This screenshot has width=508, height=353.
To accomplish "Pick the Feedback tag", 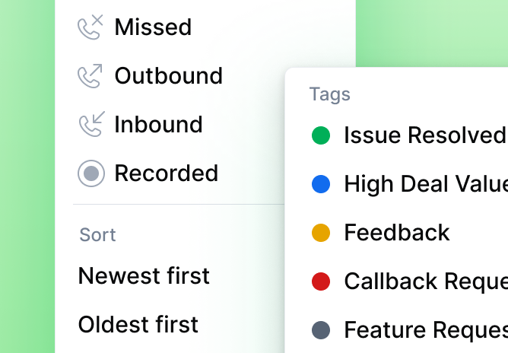I will [397, 233].
